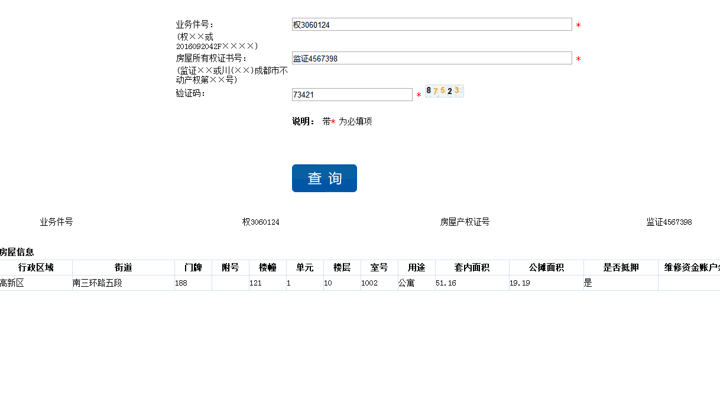Click the 公寓 usage cell
720x405 pixels.
[x=416, y=283]
